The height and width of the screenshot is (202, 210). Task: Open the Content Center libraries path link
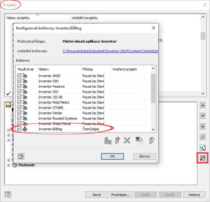(110, 51)
